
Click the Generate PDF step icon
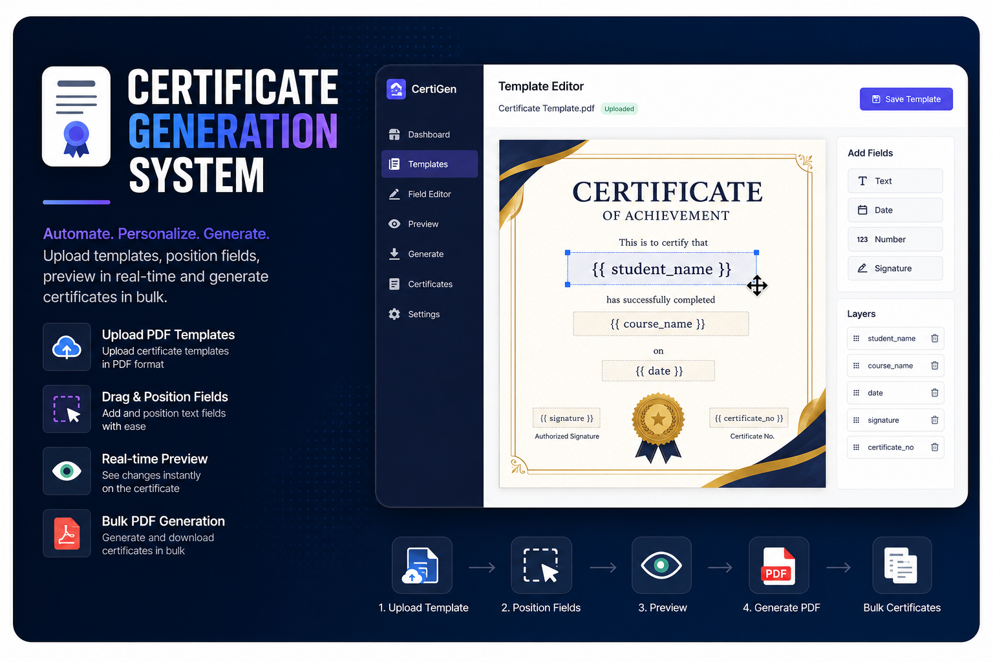(779, 565)
